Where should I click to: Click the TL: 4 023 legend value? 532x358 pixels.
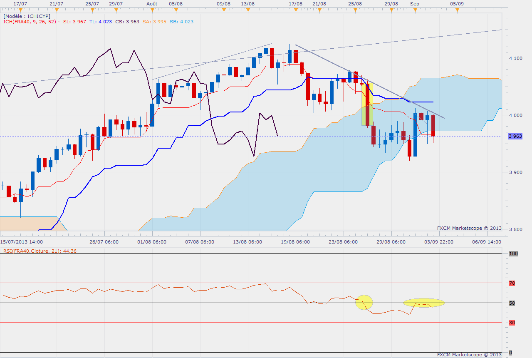pyautogui.click(x=100, y=22)
